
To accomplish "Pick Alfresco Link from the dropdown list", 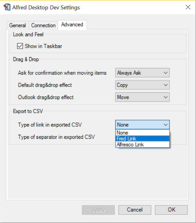I will (142, 144).
